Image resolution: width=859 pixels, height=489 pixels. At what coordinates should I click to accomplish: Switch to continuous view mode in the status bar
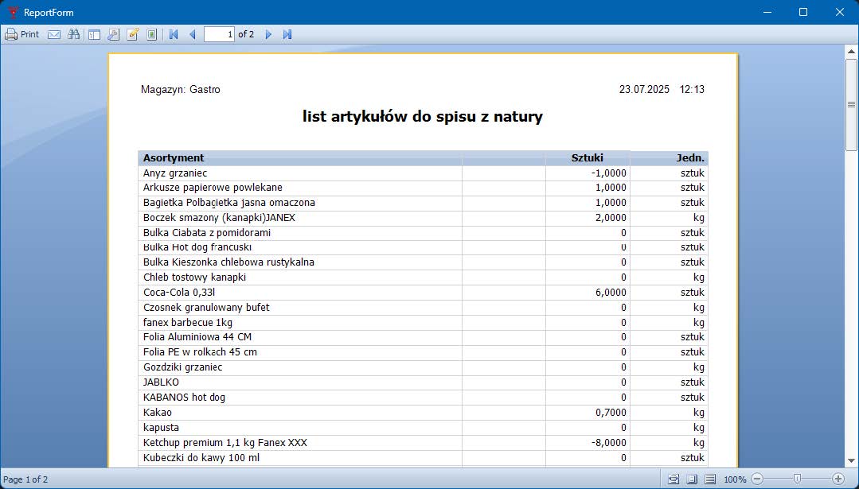[x=709, y=479]
